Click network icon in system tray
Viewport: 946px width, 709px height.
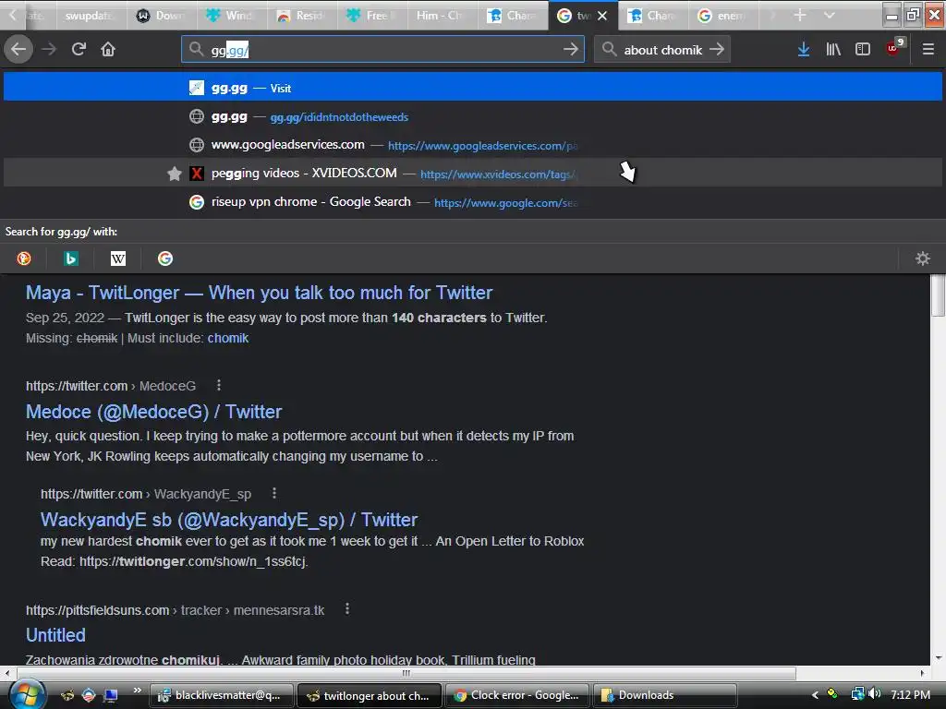(857, 694)
